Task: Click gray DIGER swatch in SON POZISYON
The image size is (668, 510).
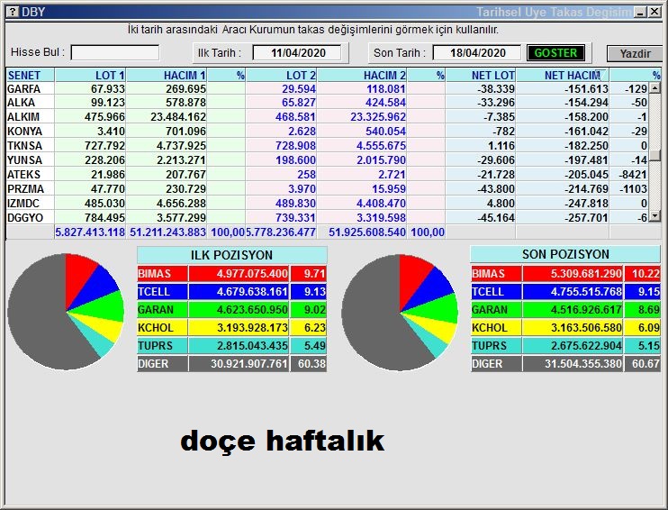Action: pos(496,364)
